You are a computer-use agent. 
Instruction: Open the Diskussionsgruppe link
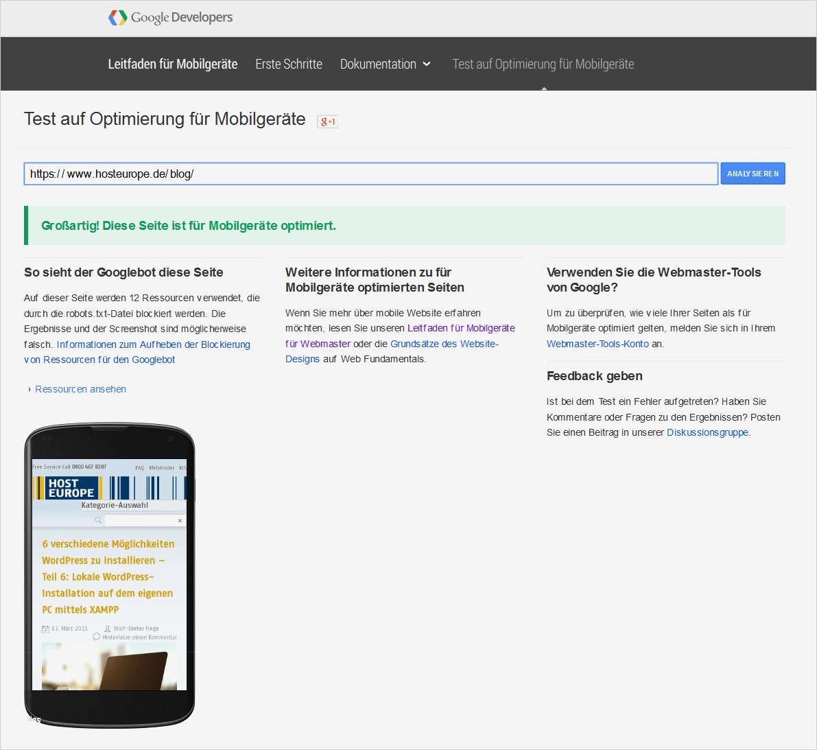tap(707, 432)
